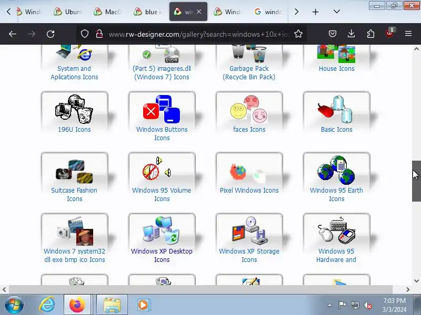
Task: Open the faces Icons thumbnail image
Action: [249, 109]
